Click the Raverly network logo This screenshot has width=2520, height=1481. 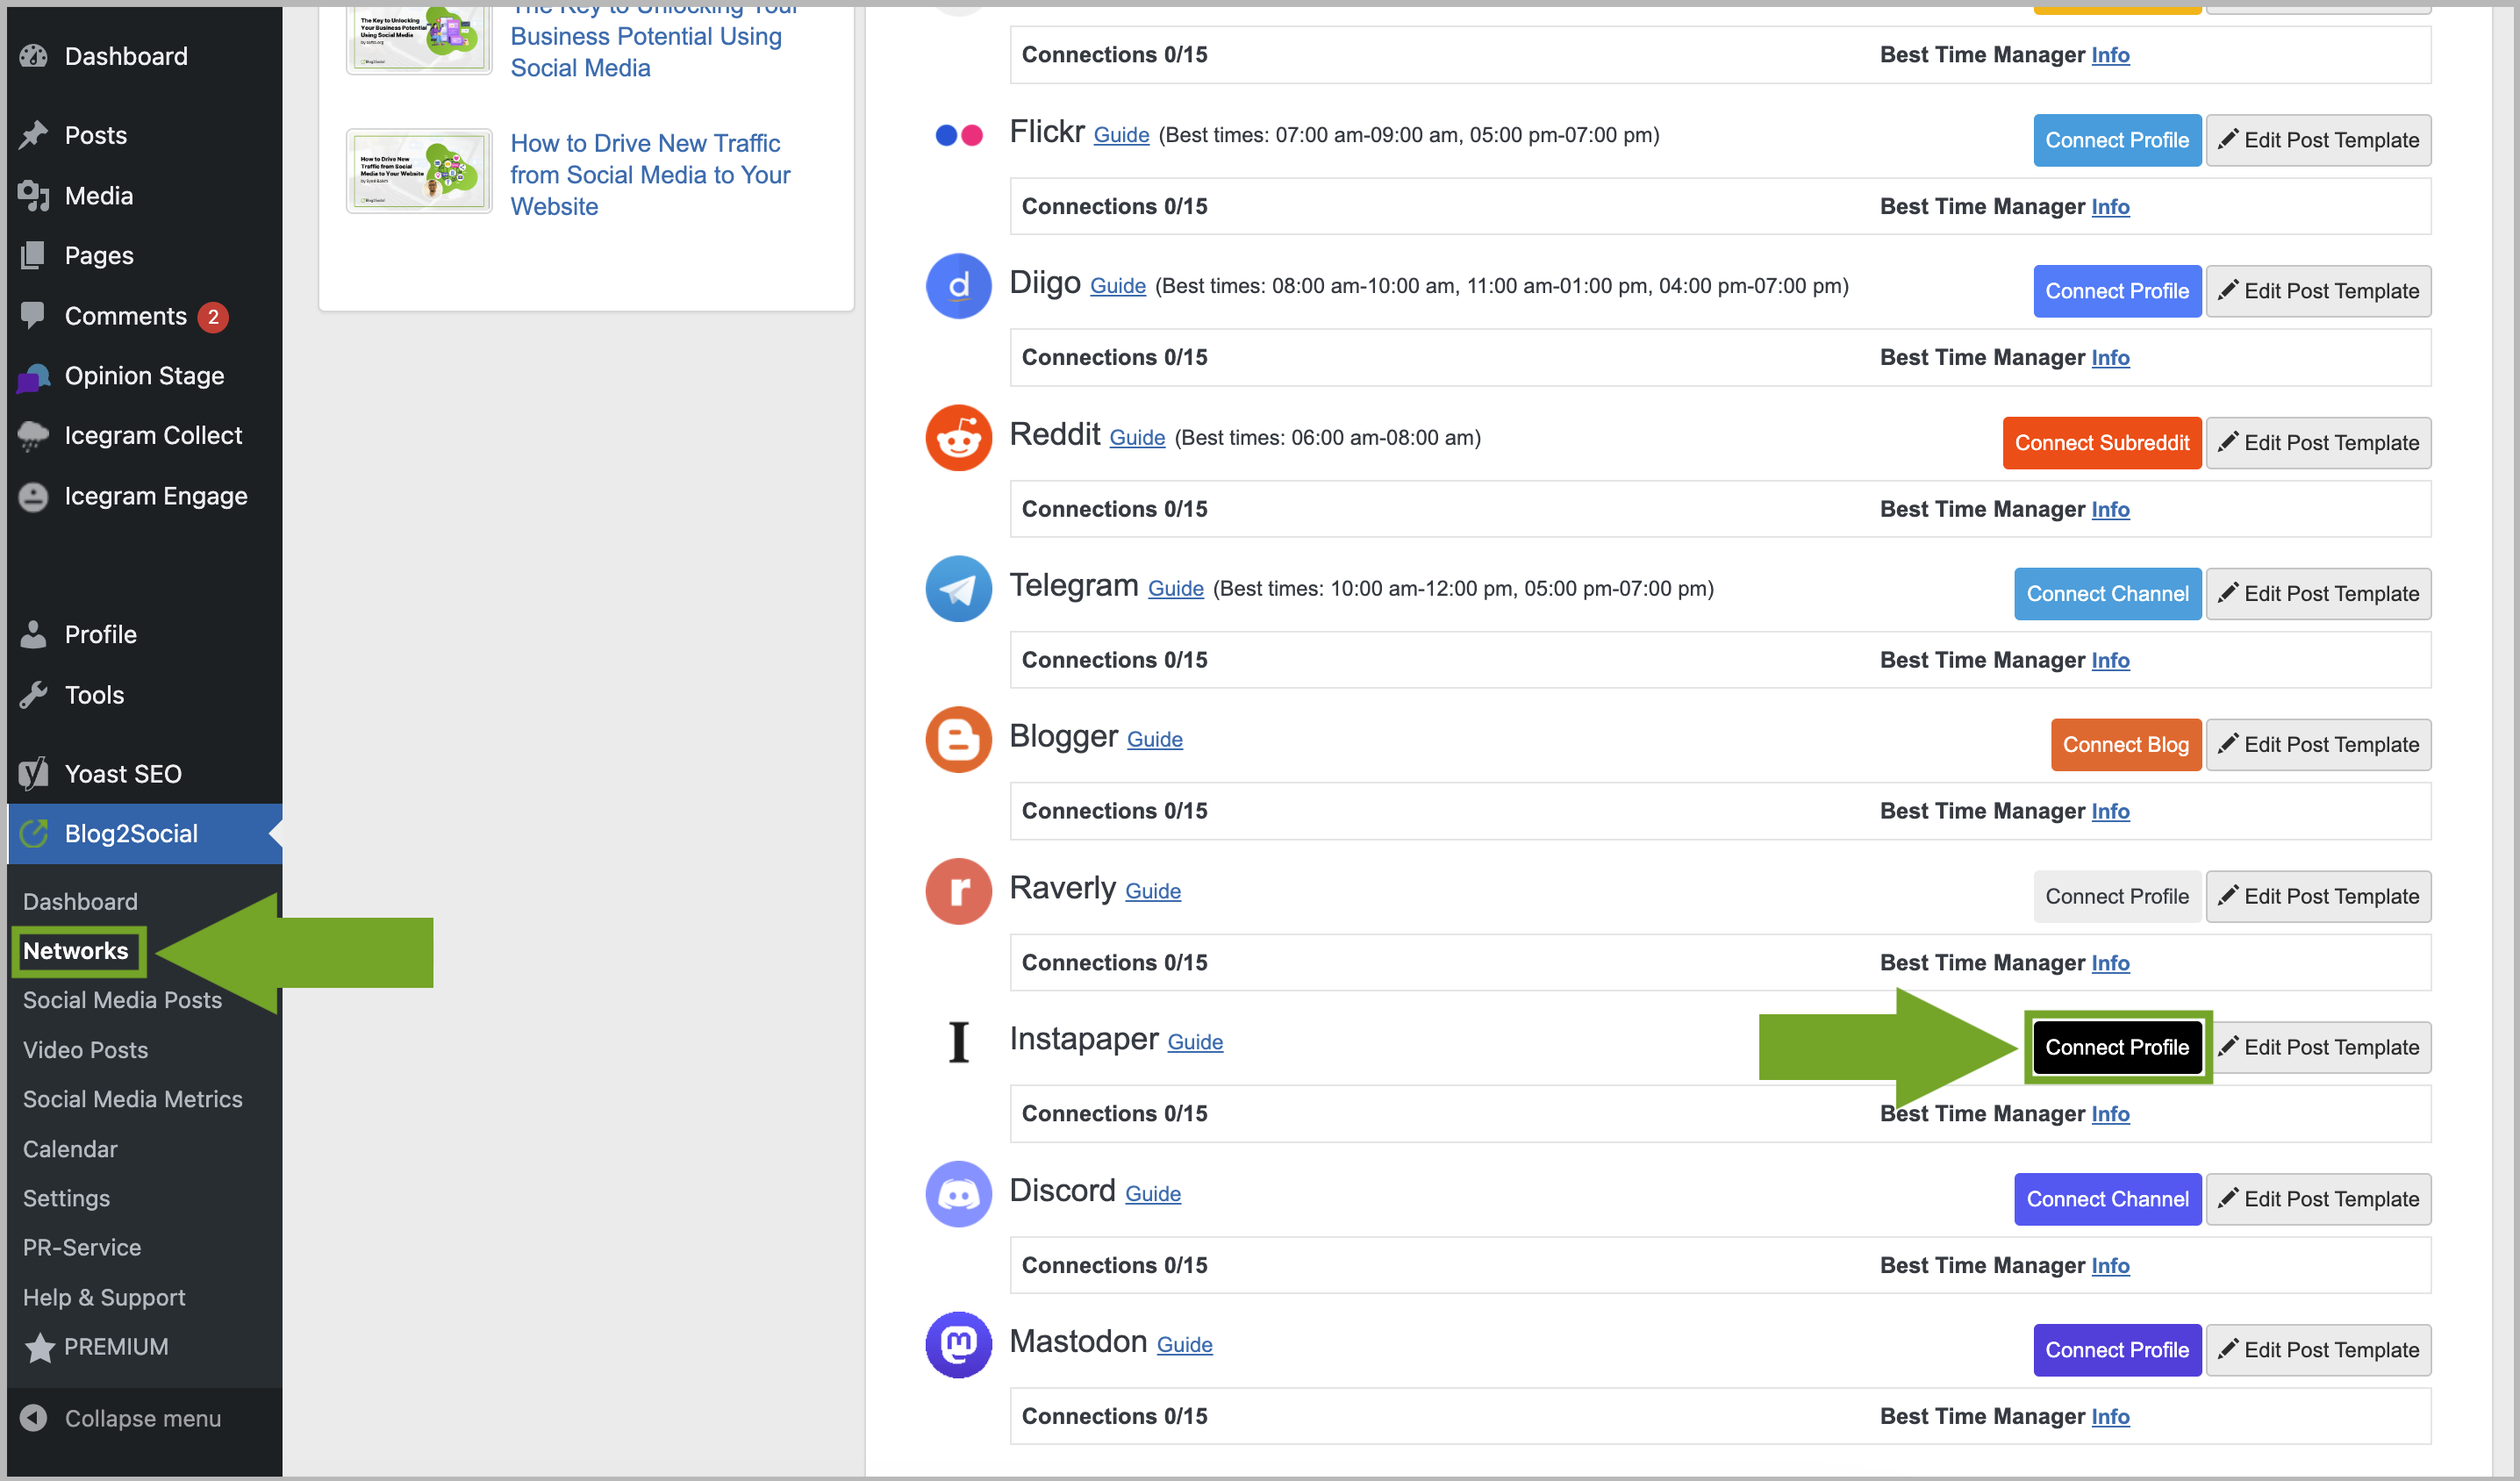click(959, 892)
